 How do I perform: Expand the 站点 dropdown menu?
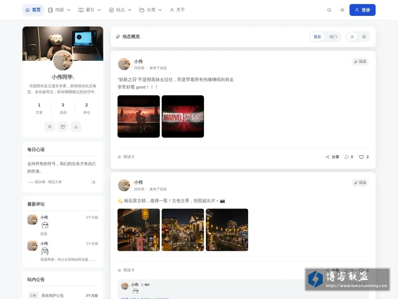(120, 10)
